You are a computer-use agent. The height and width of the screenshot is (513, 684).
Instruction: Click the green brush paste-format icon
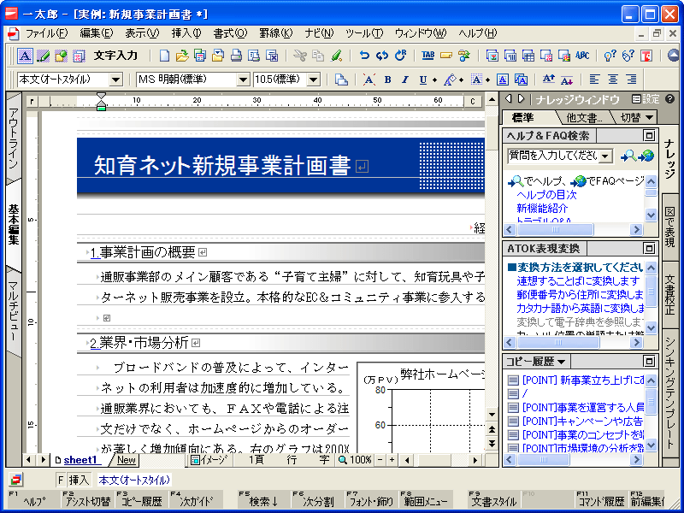(336, 56)
